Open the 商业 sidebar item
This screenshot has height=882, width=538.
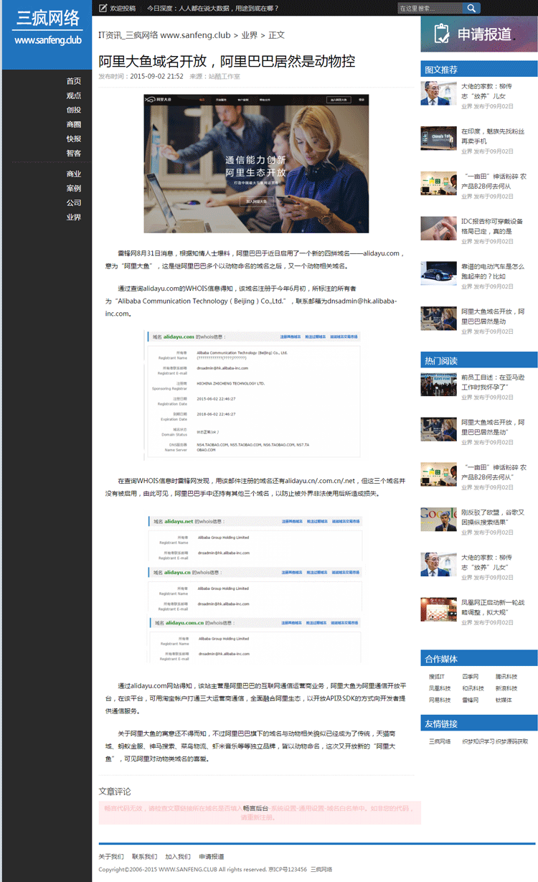(74, 174)
